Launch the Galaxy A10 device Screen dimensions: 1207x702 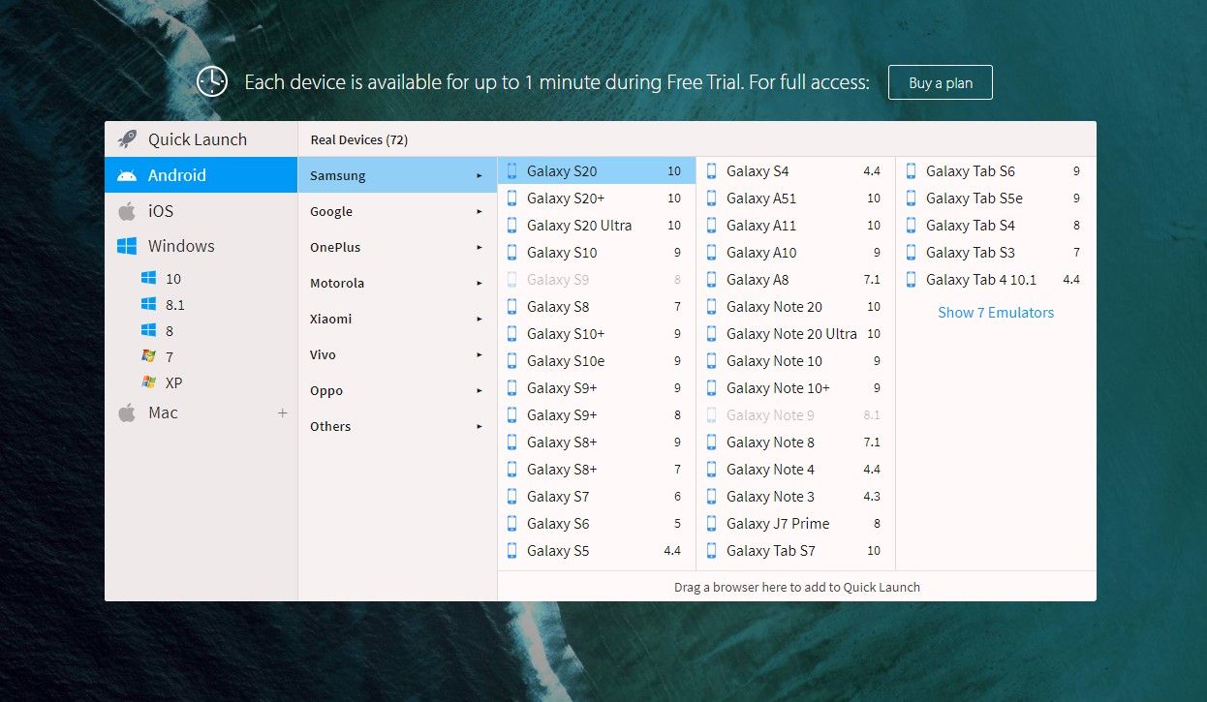[x=796, y=253]
